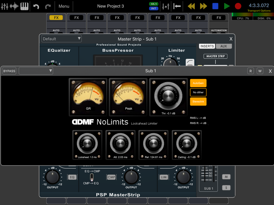Click the yellow rewind arrows
Image resolution: width=274 pixels, height=205 pixels.
(x=191, y=6)
